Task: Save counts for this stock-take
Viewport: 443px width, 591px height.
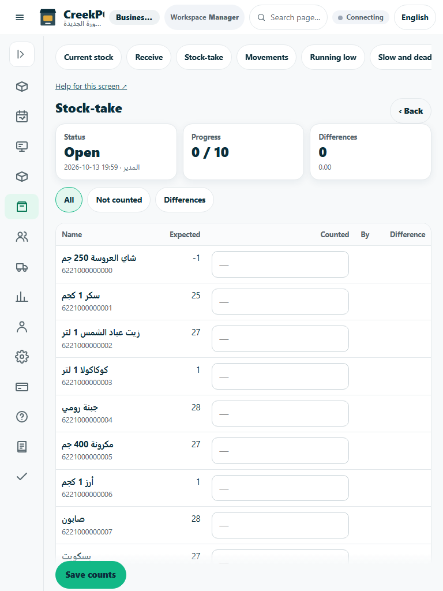Action: (x=91, y=575)
